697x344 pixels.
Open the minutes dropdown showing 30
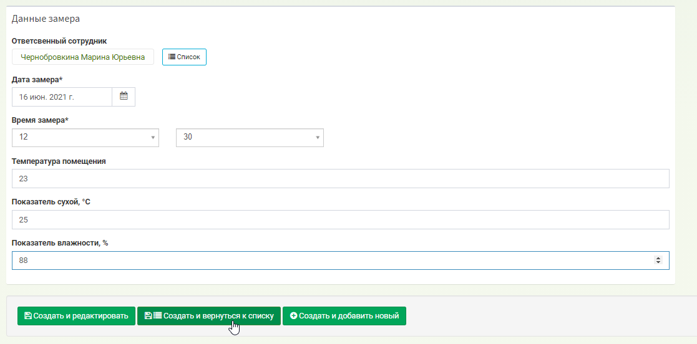[x=250, y=138]
